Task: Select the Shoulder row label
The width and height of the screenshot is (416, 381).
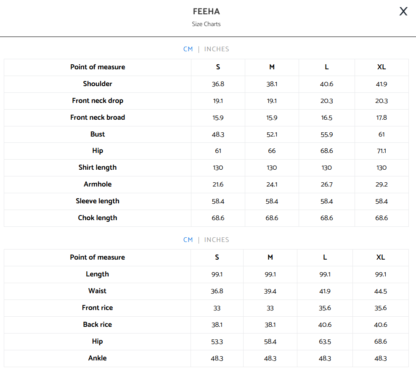Action: [x=98, y=84]
